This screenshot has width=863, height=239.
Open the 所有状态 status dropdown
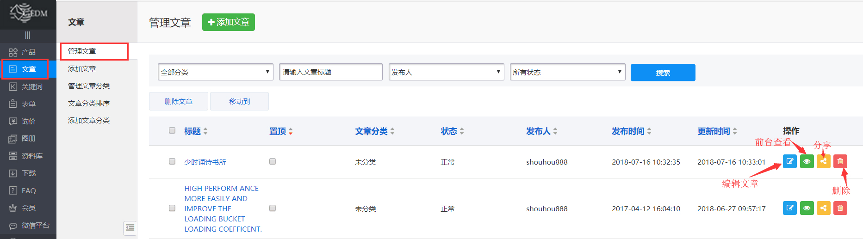point(567,72)
